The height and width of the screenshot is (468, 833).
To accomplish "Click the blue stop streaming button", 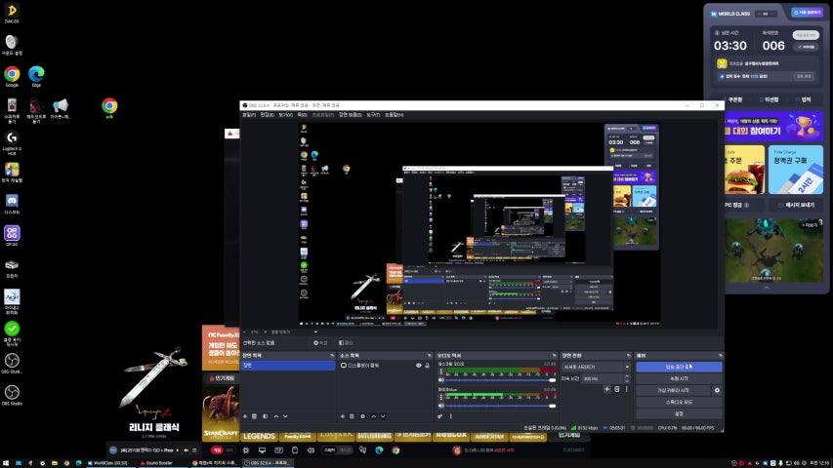I will (679, 367).
